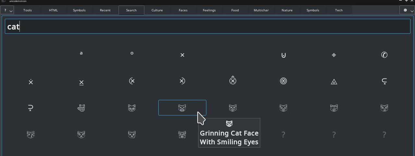Switch to the HTML tab
Image resolution: width=415 pixels, height=156 pixels.
point(54,10)
